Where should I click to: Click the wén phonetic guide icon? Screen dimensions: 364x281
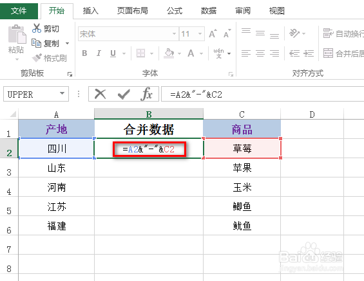point(218,53)
